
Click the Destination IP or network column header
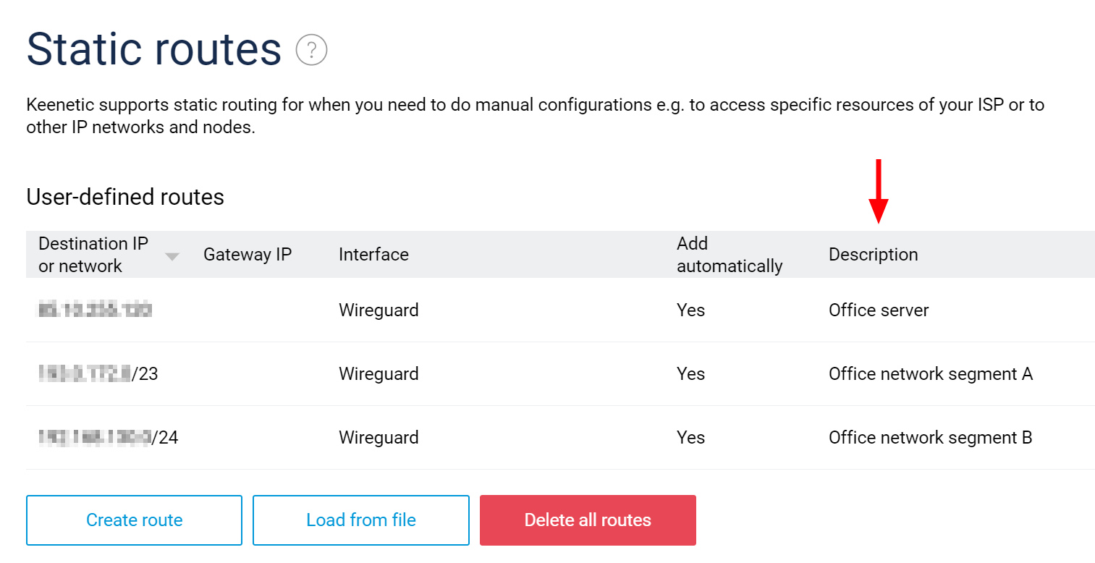tap(94, 254)
